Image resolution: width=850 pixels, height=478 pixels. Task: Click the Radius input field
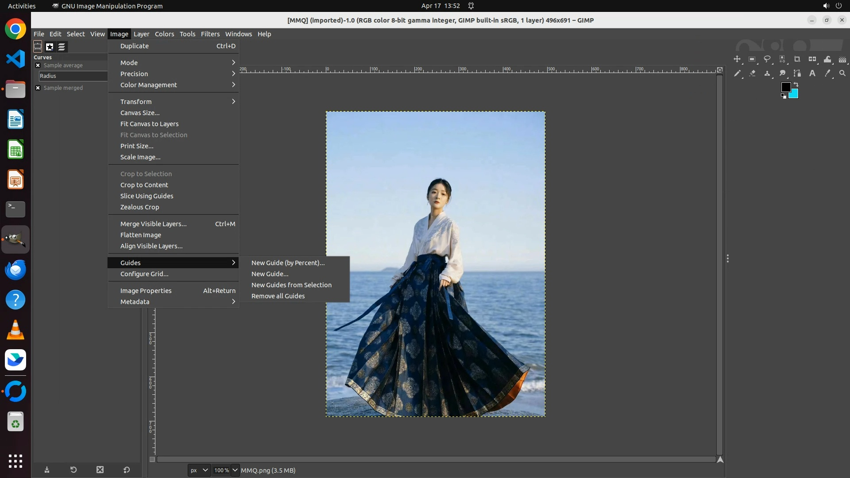73,76
